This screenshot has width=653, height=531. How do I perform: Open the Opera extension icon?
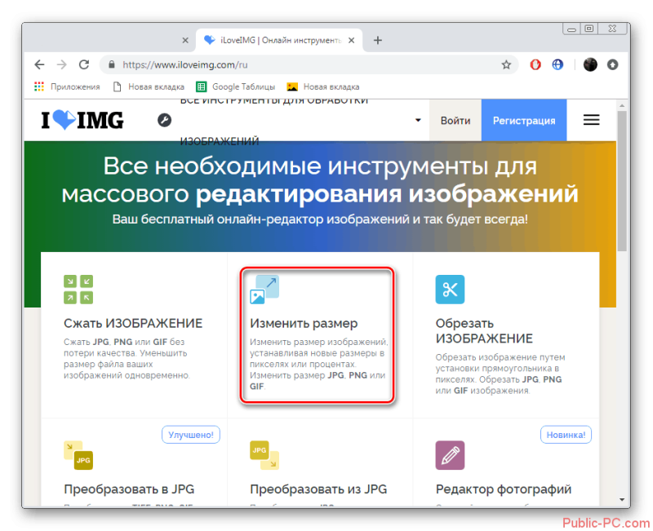535,64
